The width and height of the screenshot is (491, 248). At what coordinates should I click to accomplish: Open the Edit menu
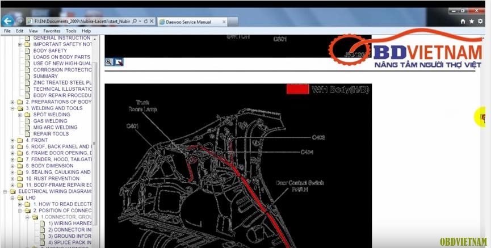20,31
